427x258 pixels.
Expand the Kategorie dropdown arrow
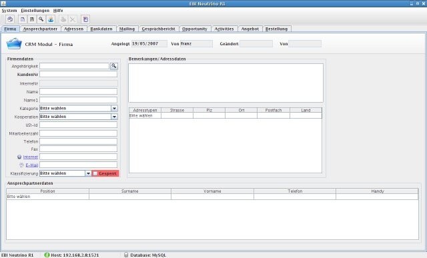click(114, 108)
